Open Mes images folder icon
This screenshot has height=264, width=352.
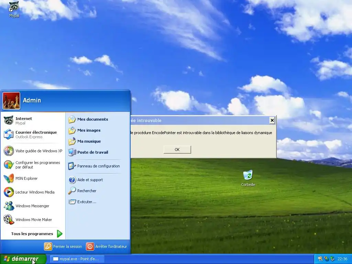tap(72, 130)
